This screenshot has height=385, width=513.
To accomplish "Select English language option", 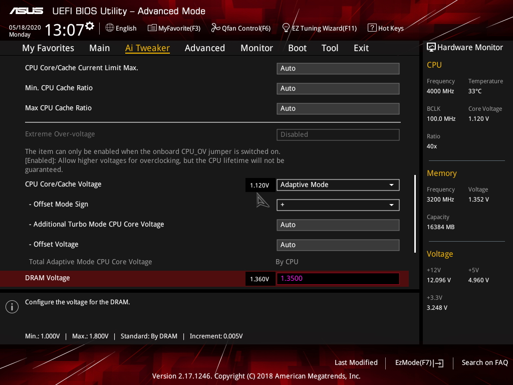I will [126, 28].
